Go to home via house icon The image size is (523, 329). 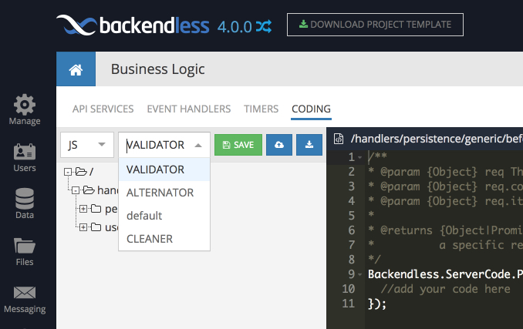pyautogui.click(x=76, y=69)
